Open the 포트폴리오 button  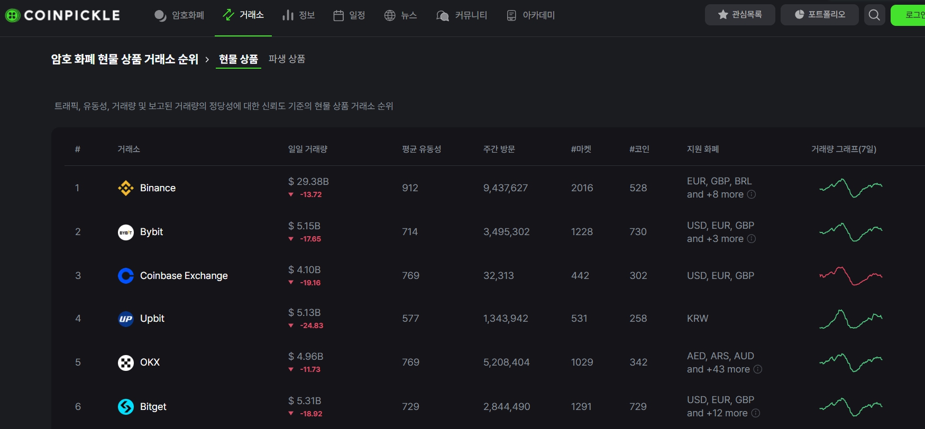(820, 15)
